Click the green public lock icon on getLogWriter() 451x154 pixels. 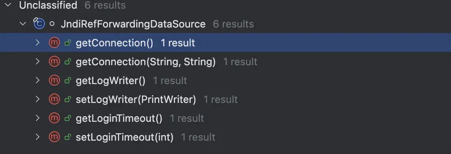[67, 81]
